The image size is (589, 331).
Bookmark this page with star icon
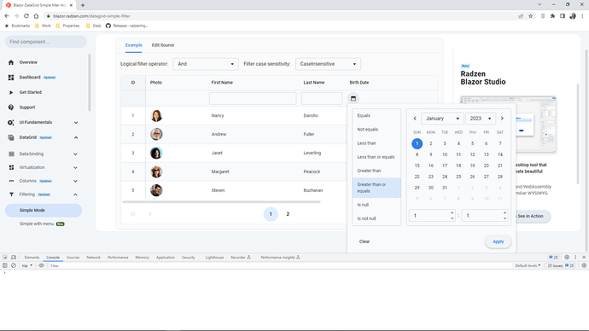(530, 16)
